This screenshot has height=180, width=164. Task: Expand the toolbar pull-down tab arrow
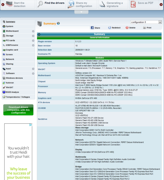pos(81,12)
